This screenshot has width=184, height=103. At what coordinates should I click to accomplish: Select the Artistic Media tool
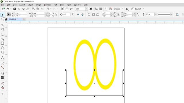point(3,39)
